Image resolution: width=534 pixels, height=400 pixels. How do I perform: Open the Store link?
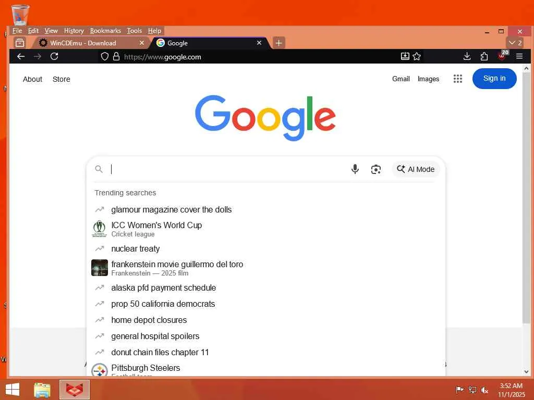click(62, 79)
